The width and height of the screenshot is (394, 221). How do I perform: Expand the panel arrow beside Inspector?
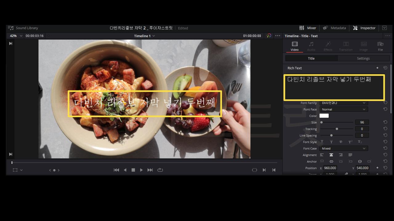coord(384,28)
